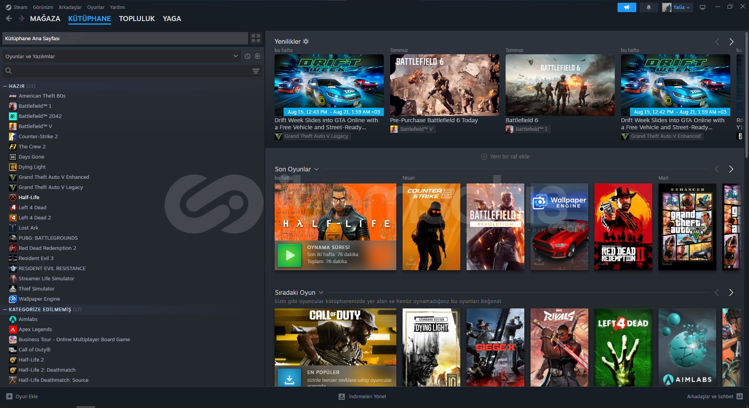Download Call of Duty with blue button
This screenshot has width=749, height=408.
(289, 378)
